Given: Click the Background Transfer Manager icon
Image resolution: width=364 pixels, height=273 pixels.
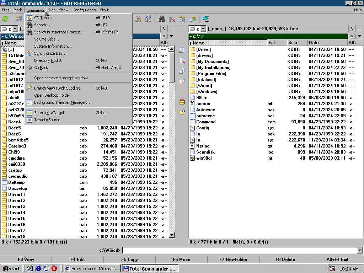Looking at the screenshot, I should coord(30,102).
